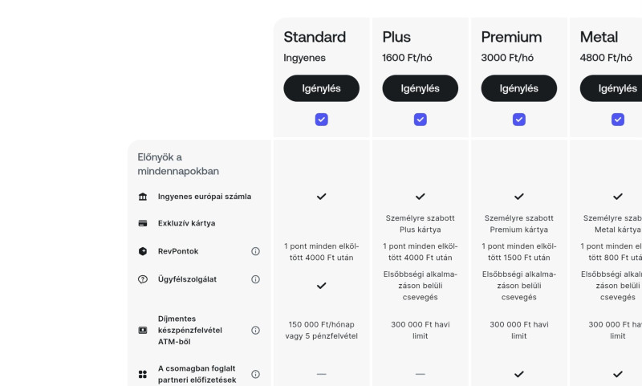Click the bank icon beside Ingyenes európai számla
642x386 pixels.
point(143,197)
